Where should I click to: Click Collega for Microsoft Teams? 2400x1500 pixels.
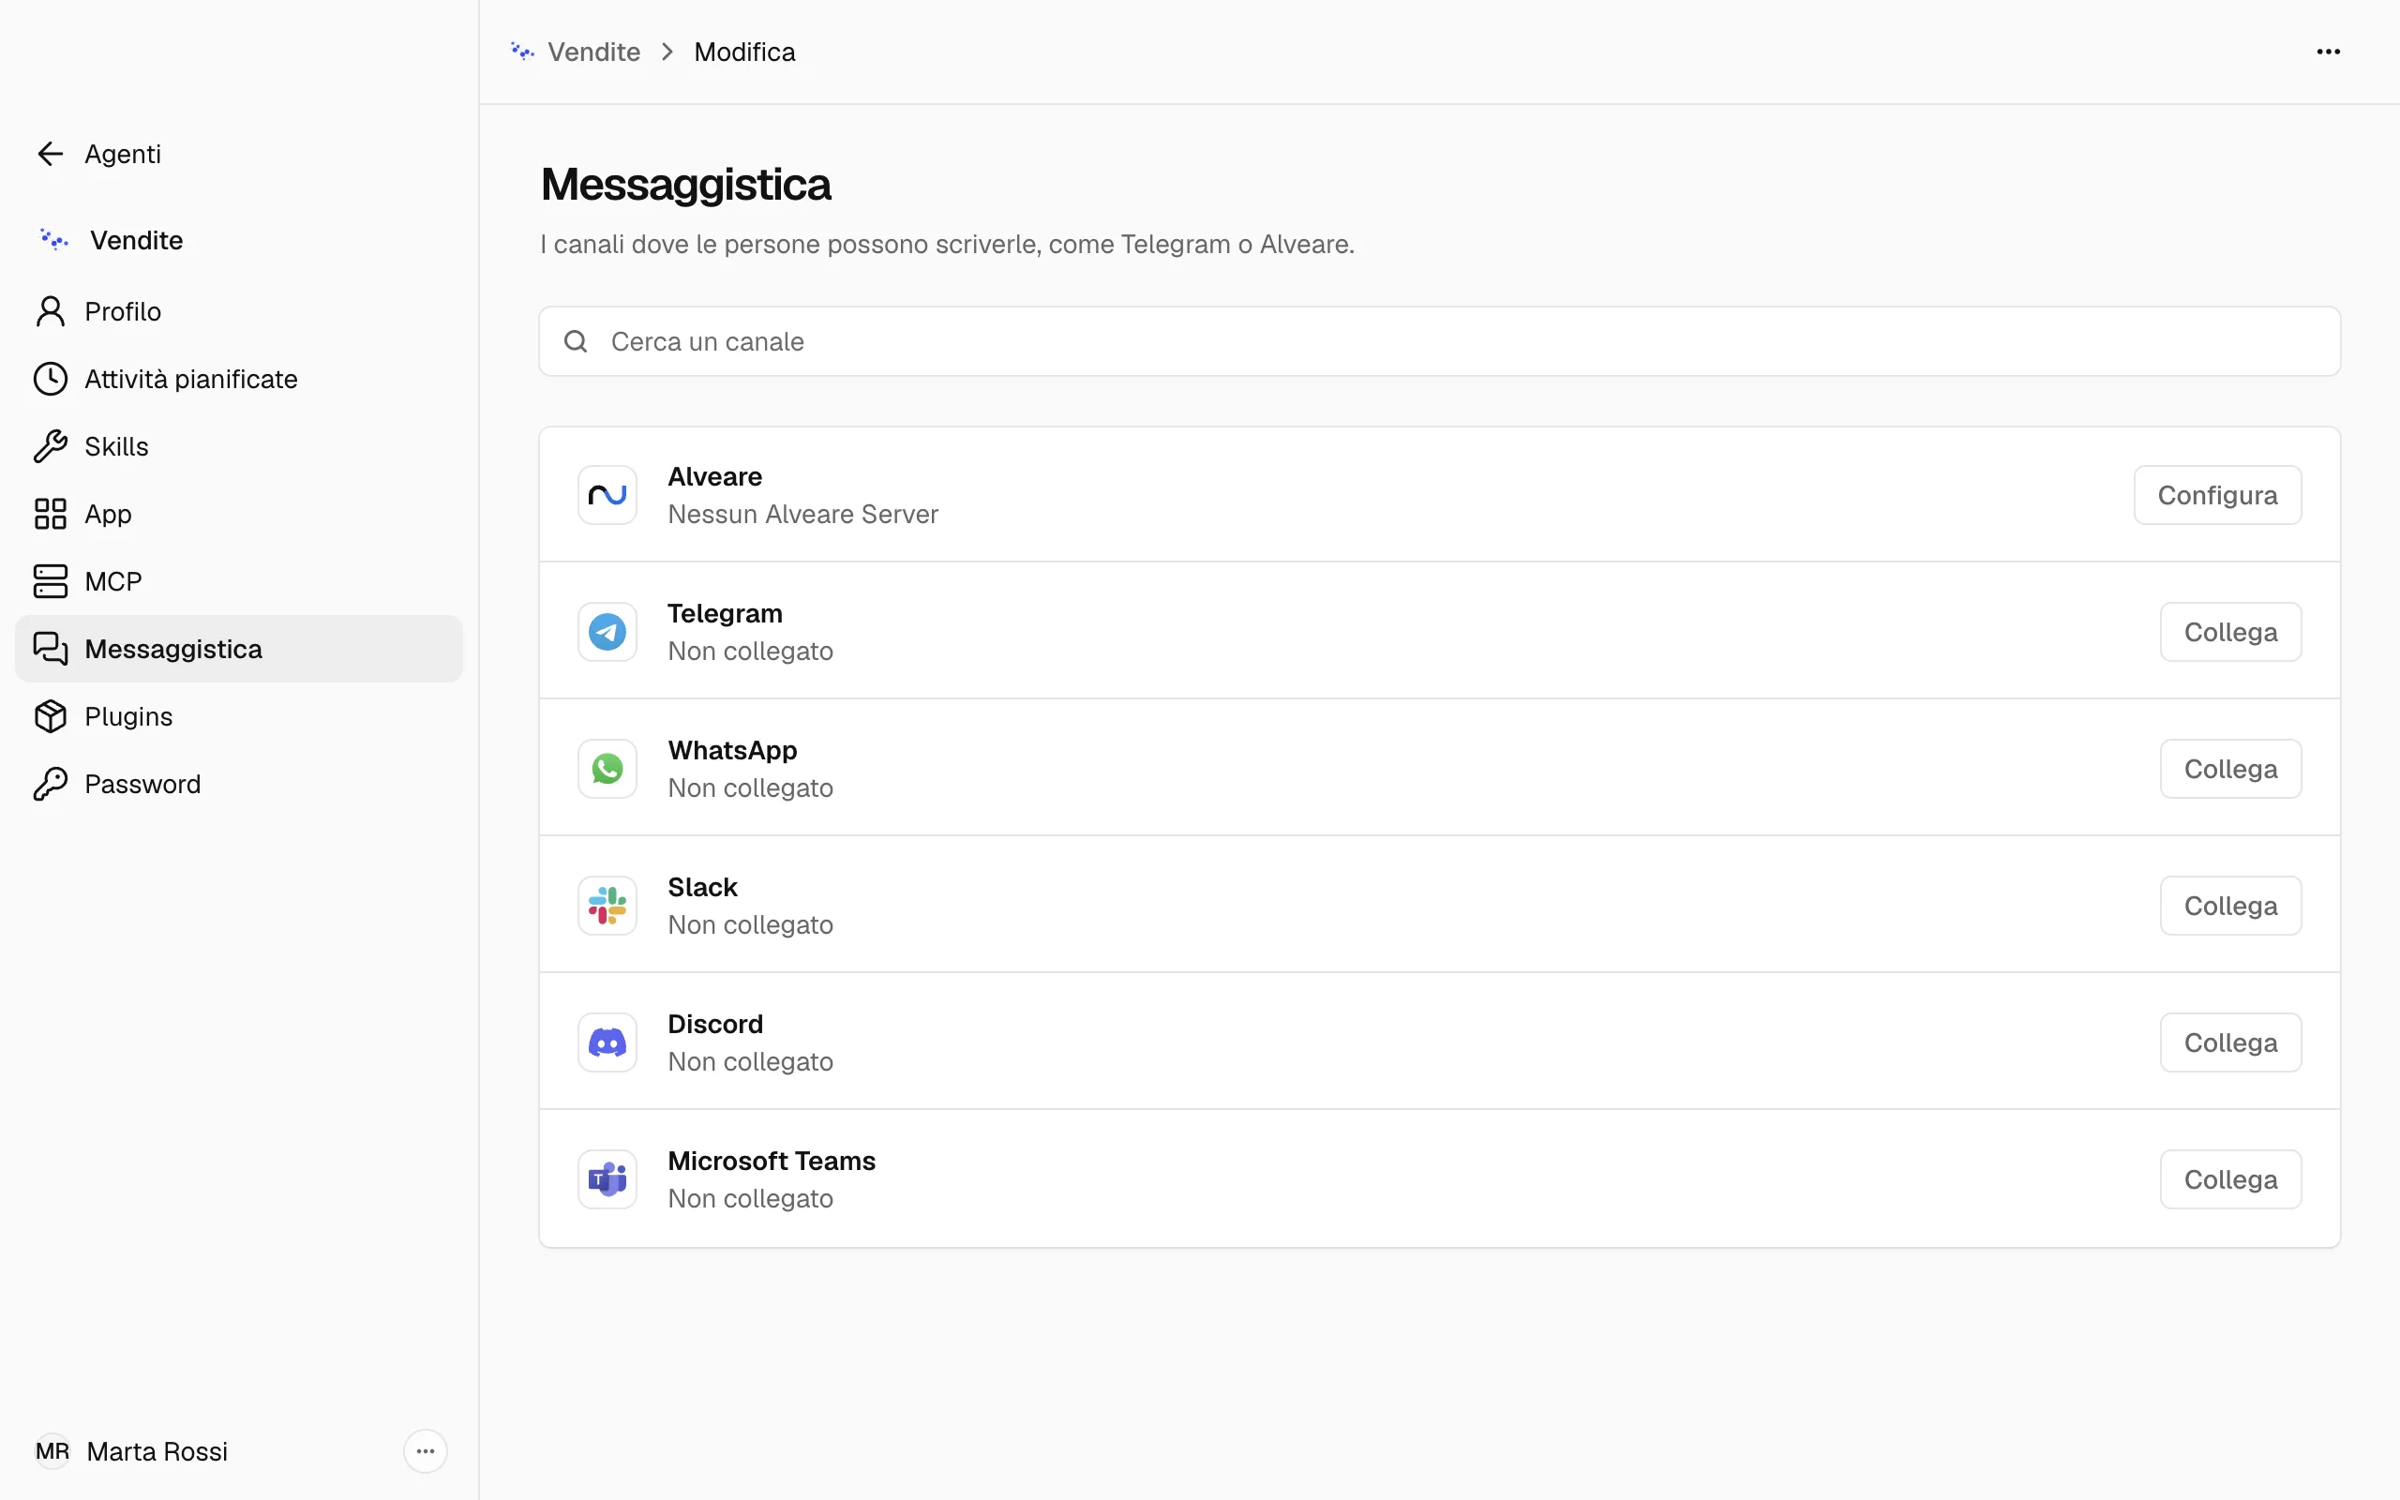coord(2229,1179)
